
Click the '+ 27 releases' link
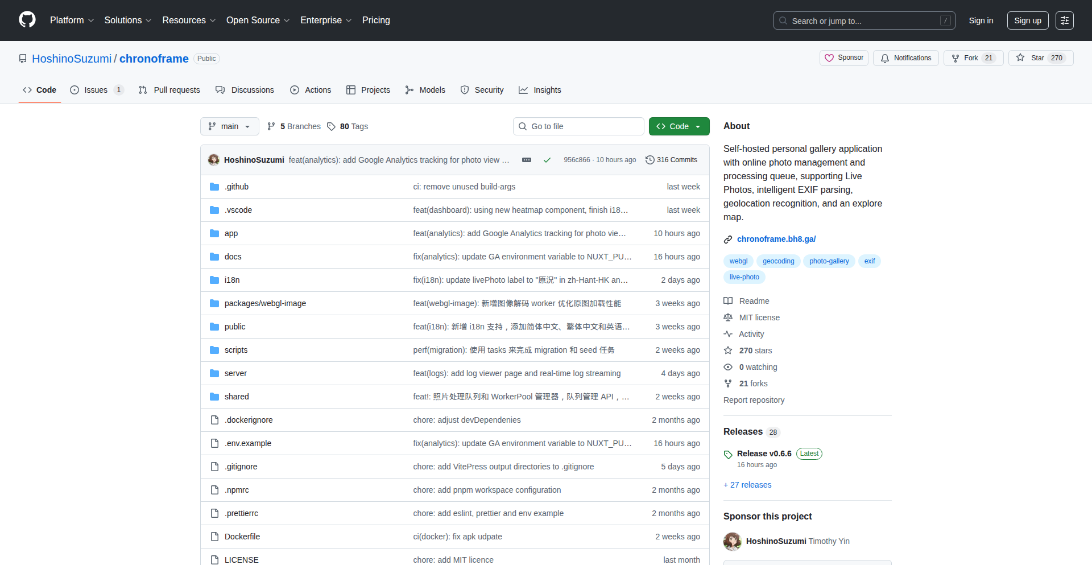point(747,485)
